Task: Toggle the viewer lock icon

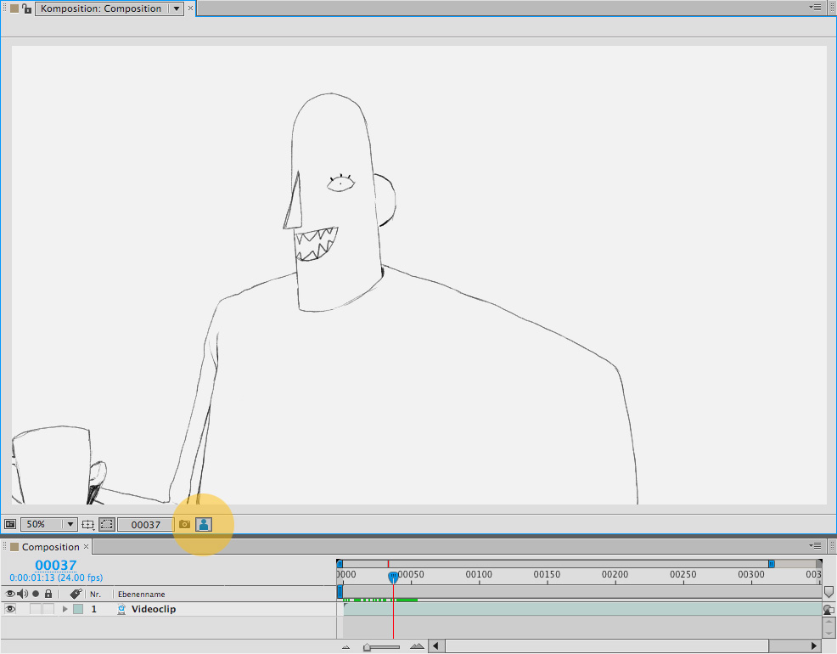Action: coord(26,8)
